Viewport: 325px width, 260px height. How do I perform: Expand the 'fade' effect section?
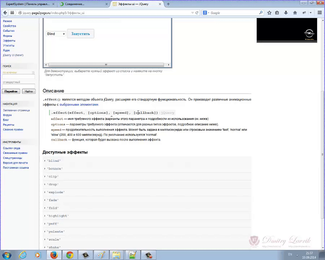point(147,200)
